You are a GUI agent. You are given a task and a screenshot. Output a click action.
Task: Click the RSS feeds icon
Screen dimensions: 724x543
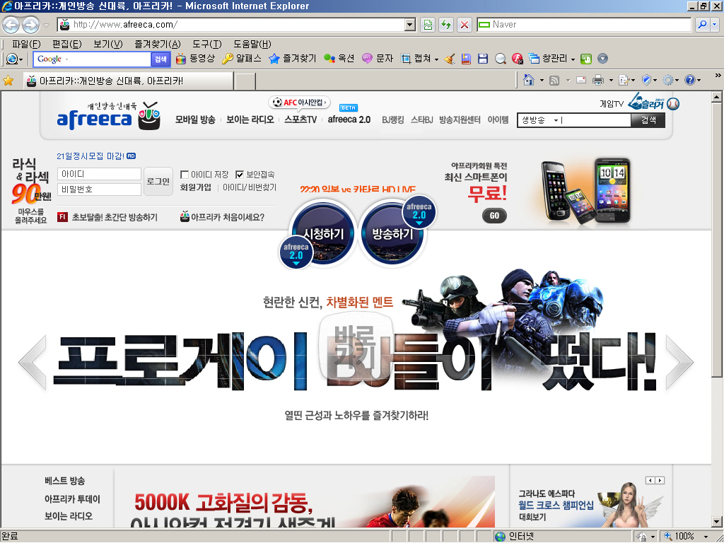554,81
